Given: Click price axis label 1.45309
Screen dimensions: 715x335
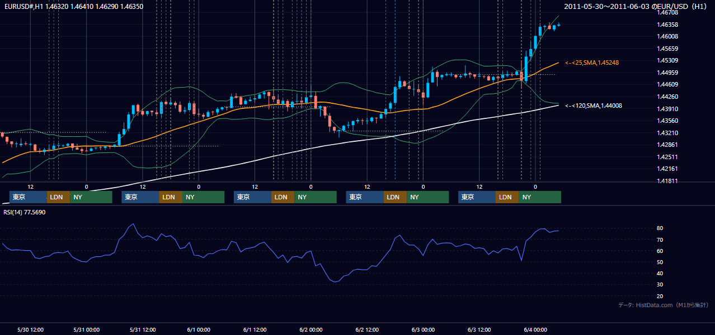Looking at the screenshot, I should pos(667,60).
